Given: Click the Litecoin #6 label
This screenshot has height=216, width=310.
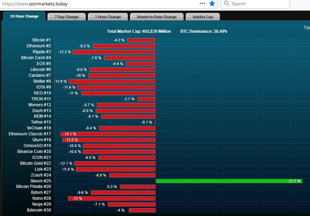Looking at the screenshot, I should tap(41, 69).
